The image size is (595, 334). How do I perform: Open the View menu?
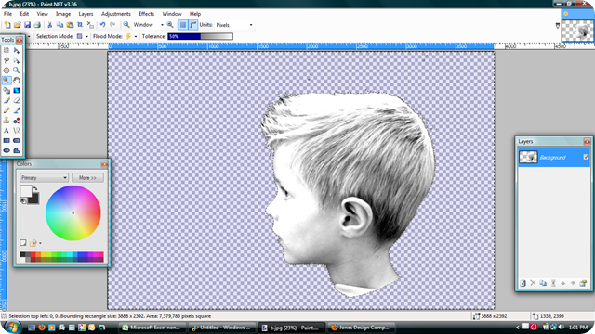click(42, 14)
